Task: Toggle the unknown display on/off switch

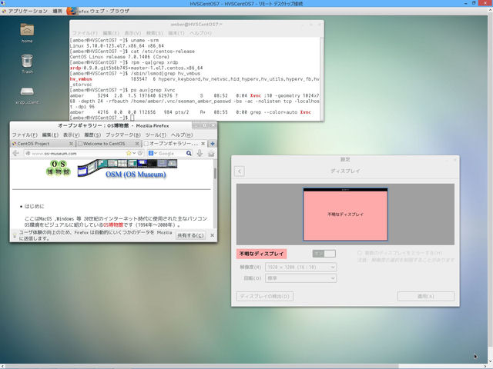Action: pyautogui.click(x=324, y=254)
